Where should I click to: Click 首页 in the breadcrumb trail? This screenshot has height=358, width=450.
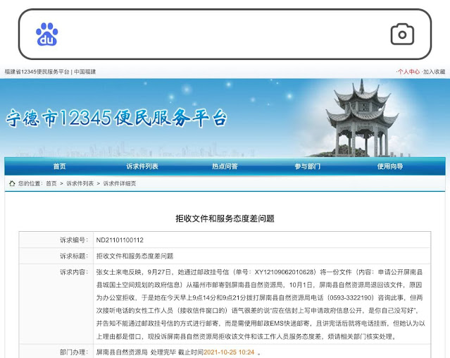click(51, 183)
